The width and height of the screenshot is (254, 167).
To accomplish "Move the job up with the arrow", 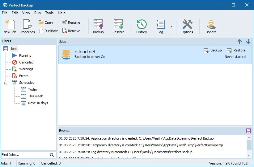I will coord(240,42).
